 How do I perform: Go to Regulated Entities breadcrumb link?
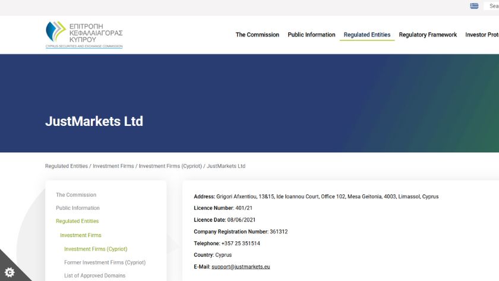(66, 166)
